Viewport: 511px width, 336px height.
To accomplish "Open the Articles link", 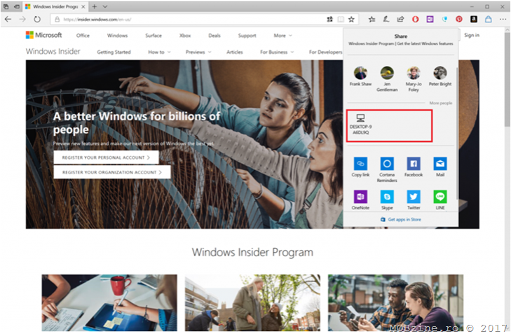I will click(x=235, y=52).
